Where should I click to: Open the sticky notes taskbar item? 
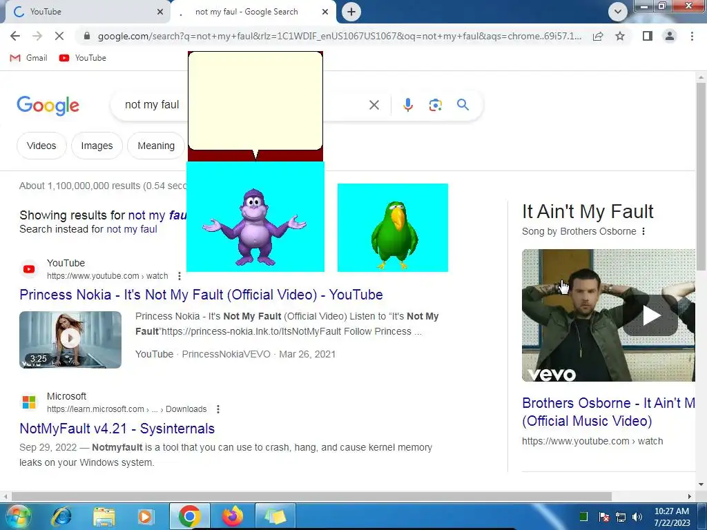click(275, 516)
